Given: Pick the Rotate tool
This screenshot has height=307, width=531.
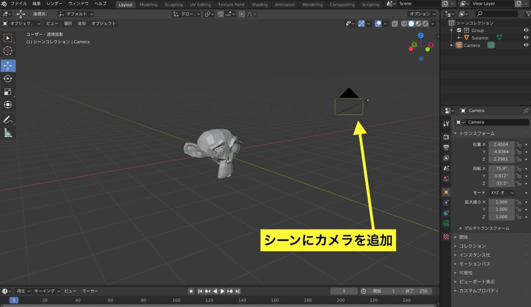Looking at the screenshot, I should click(8, 79).
